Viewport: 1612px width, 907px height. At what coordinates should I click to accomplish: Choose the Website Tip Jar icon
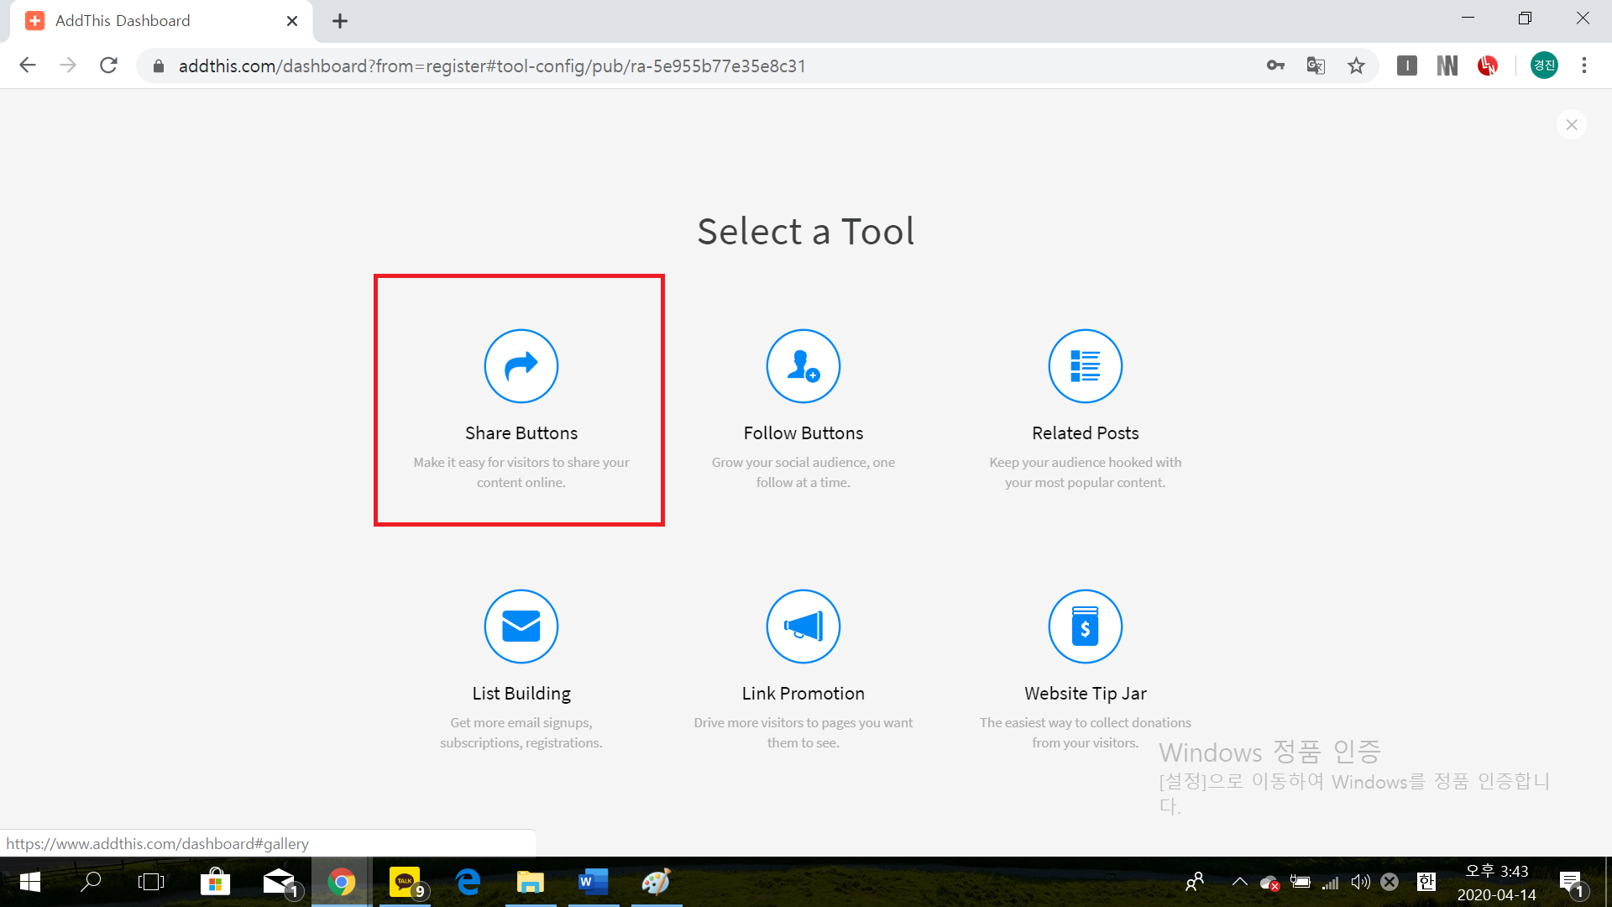(1085, 627)
